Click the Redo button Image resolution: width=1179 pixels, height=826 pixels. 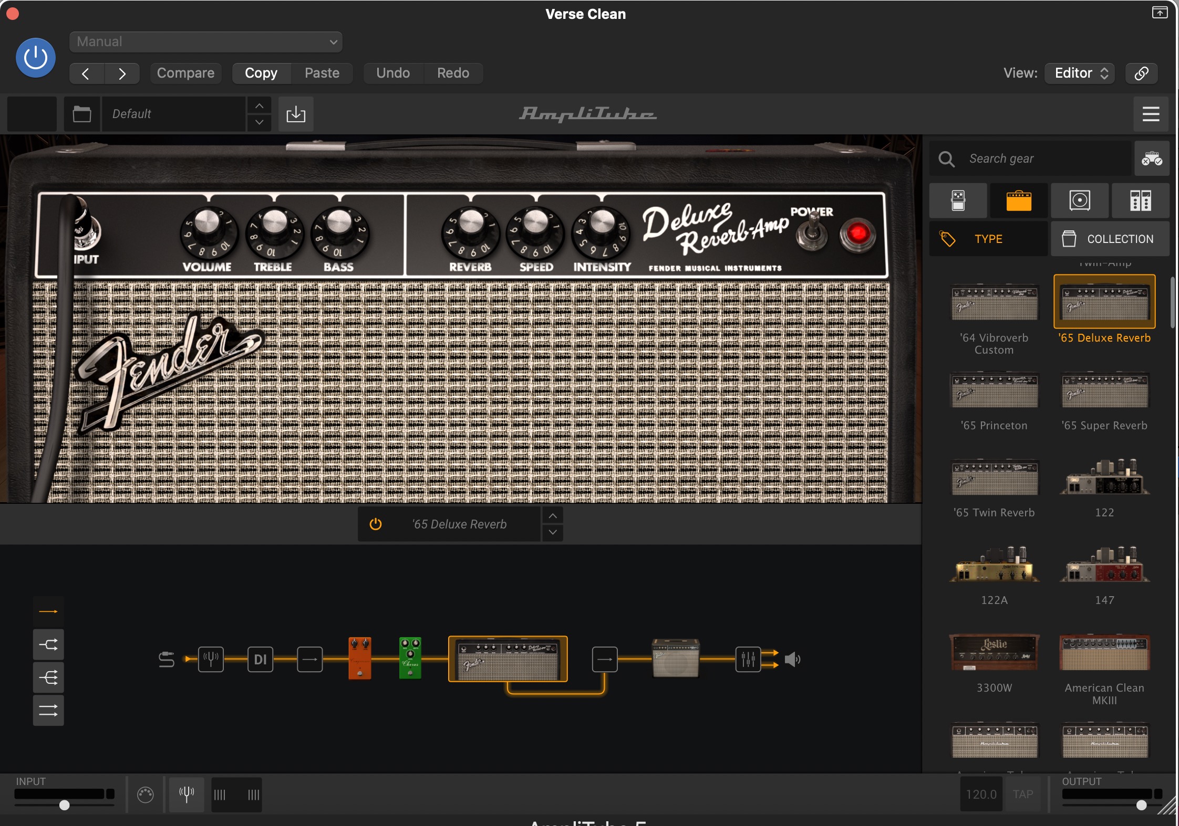[x=453, y=73]
